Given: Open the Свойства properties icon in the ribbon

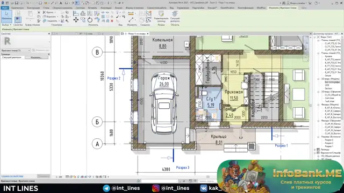Looking at the screenshot, I should point(18,20).
